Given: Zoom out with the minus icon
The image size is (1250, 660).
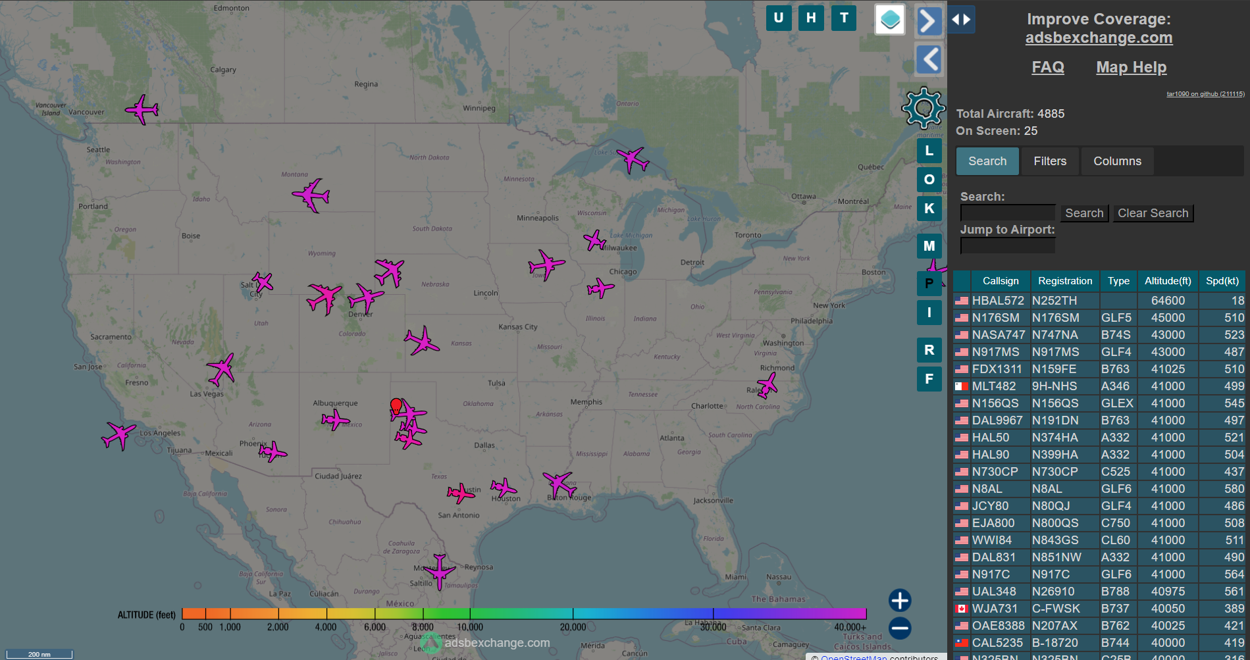Looking at the screenshot, I should [x=900, y=628].
